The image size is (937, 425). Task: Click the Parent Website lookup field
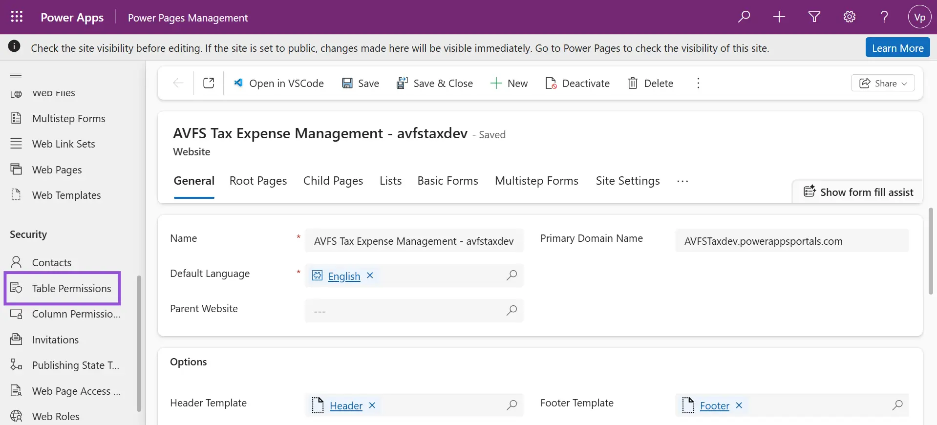[x=414, y=311]
